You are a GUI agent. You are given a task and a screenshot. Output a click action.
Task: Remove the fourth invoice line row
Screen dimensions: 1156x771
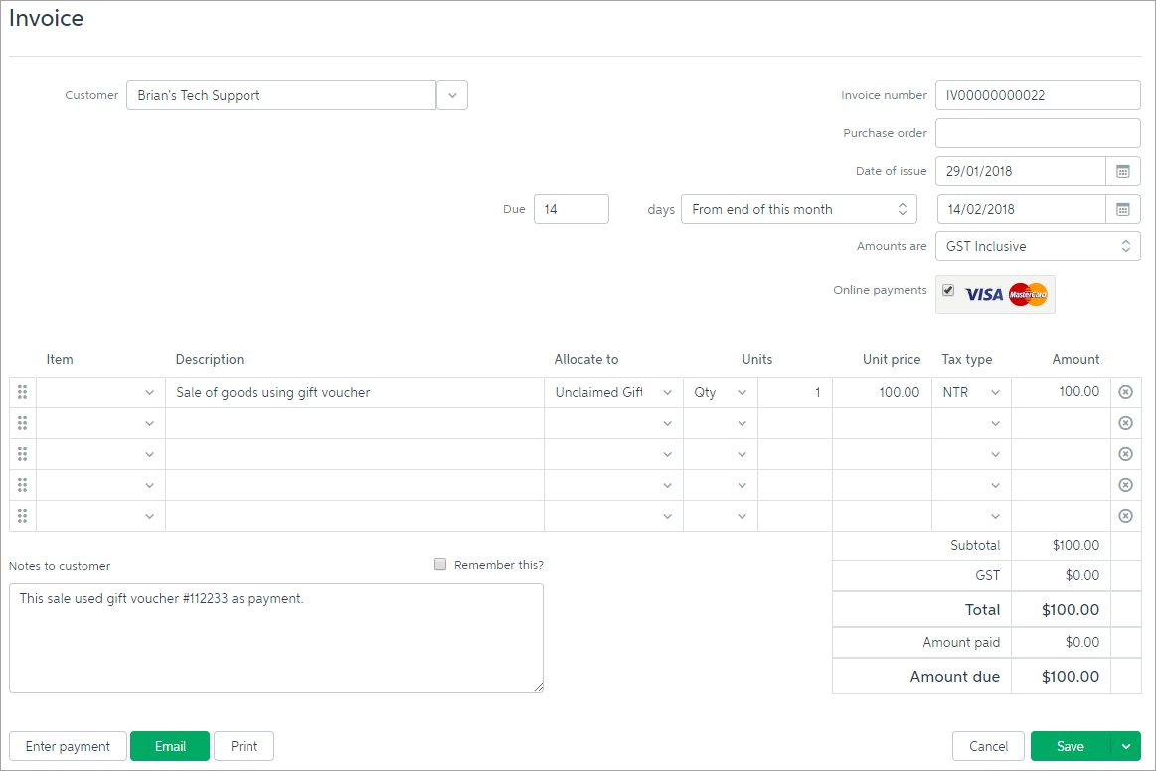coord(1126,485)
